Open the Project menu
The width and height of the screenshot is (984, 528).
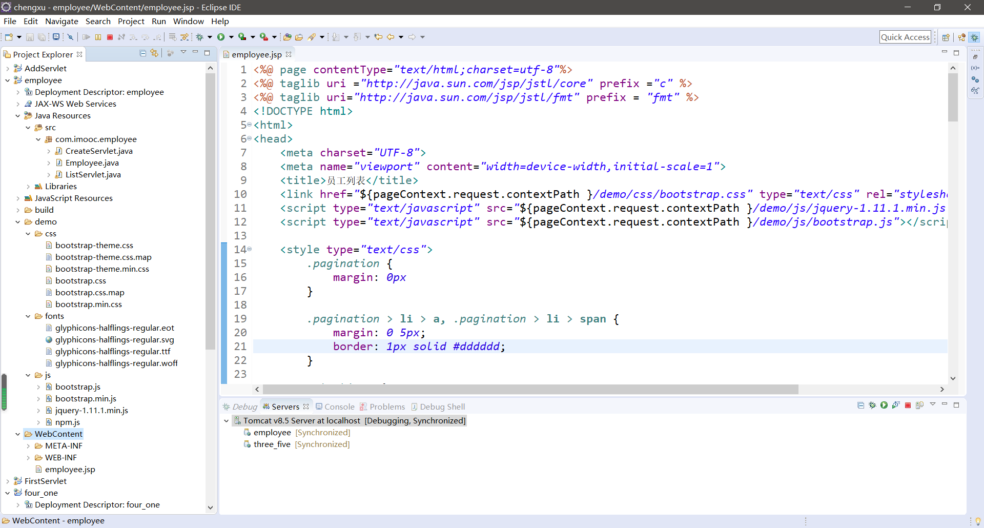[131, 21]
